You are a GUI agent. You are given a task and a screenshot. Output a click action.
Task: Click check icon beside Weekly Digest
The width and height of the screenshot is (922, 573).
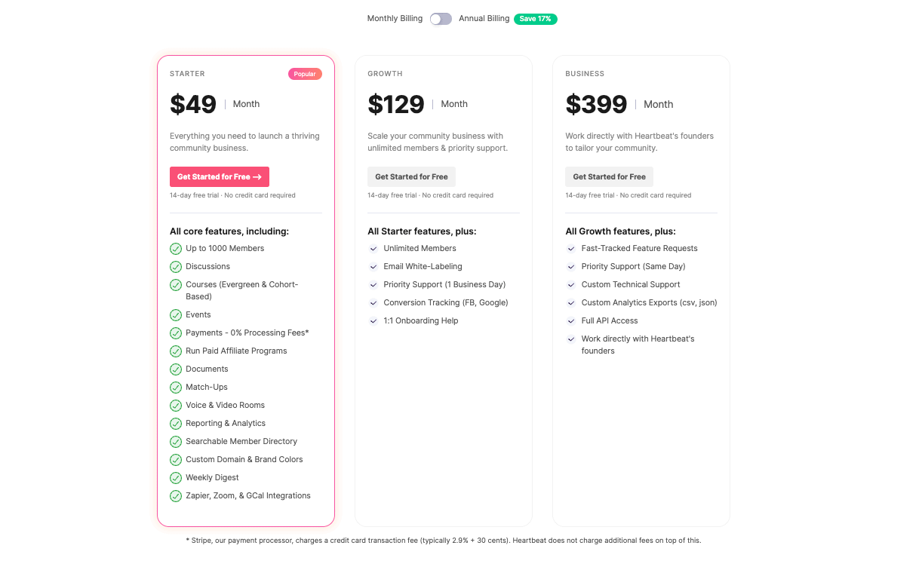(176, 478)
